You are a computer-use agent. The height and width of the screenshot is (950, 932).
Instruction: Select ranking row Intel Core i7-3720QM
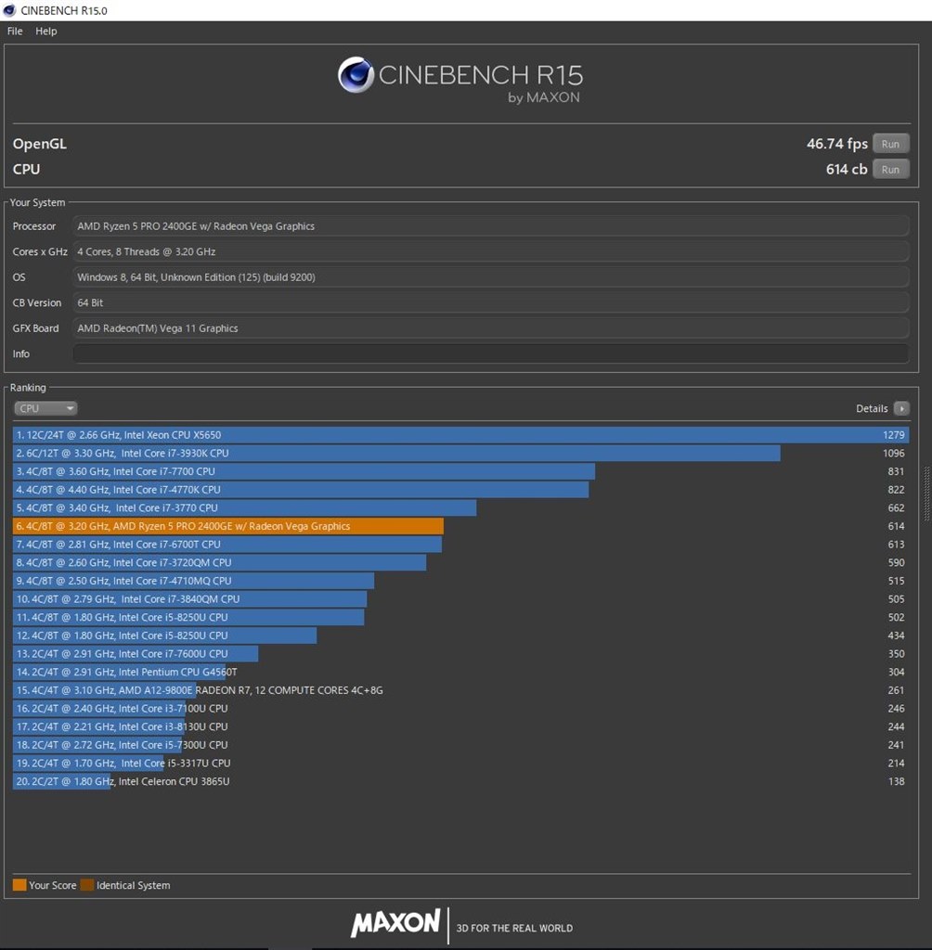(x=460, y=562)
